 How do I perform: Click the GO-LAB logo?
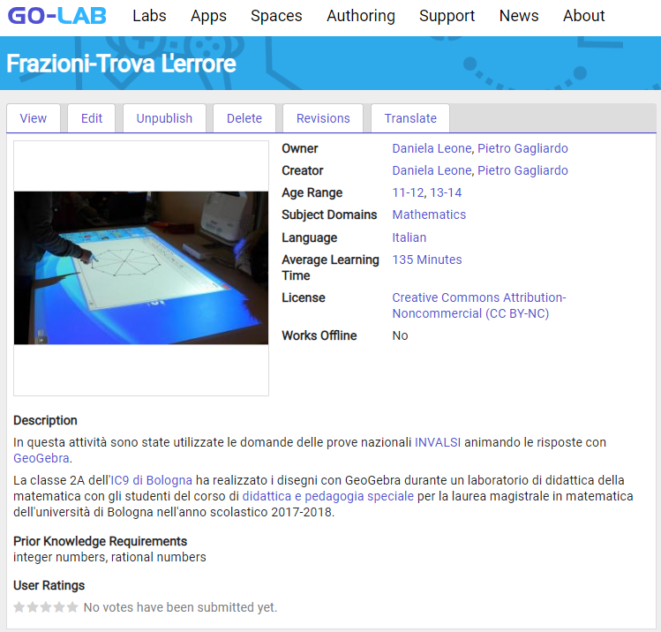[x=56, y=16]
